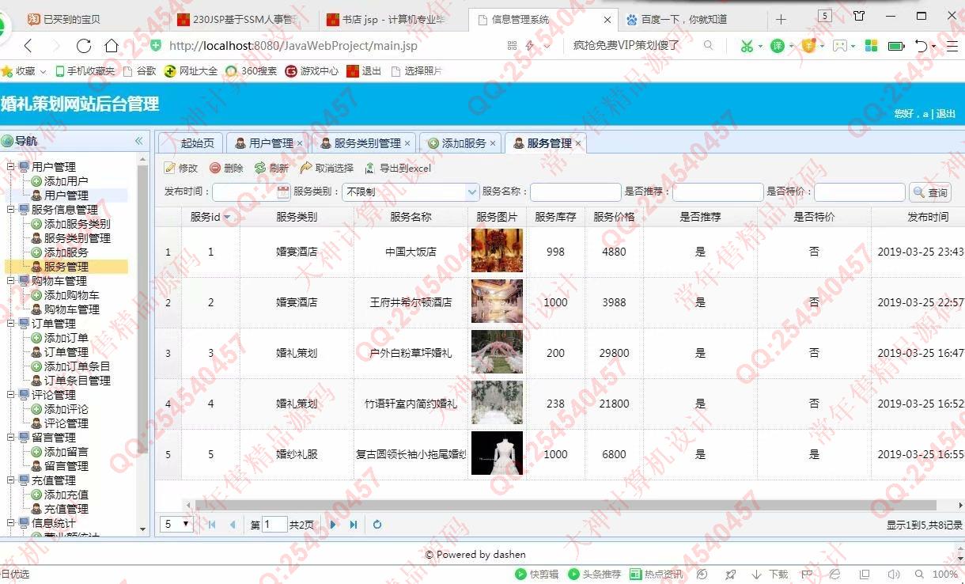Collapse the 导航 panel with the chevrons

pos(138,141)
